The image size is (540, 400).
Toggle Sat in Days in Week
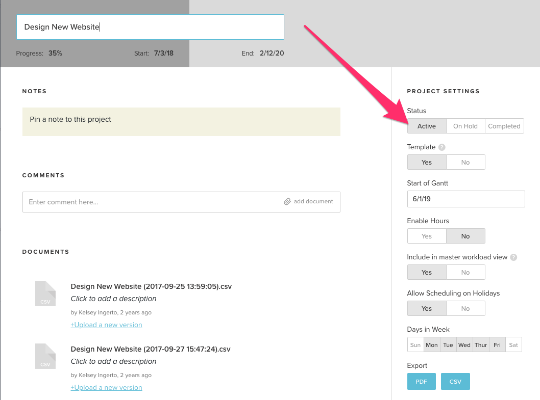(513, 344)
